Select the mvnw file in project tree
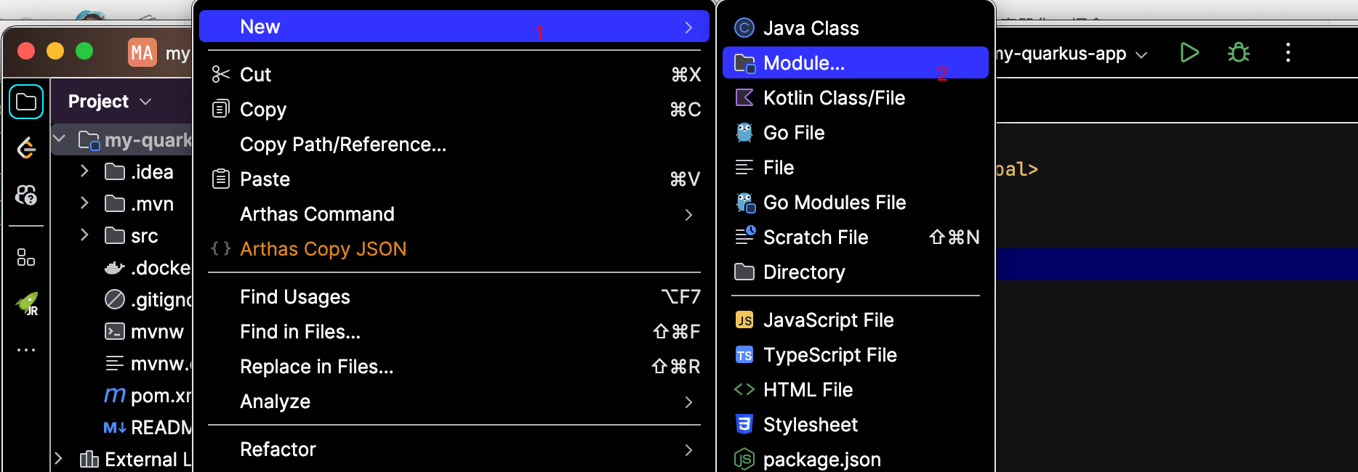Image resolution: width=1358 pixels, height=472 pixels. point(156,332)
